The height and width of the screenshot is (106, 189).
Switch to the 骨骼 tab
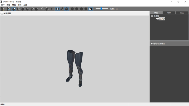[169, 13]
